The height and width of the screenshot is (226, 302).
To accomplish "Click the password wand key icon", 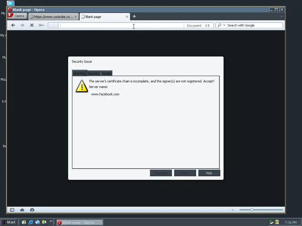I will pyautogui.click(x=41, y=25).
